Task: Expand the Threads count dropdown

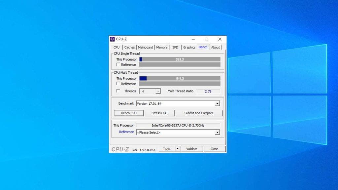Action: pos(158,91)
